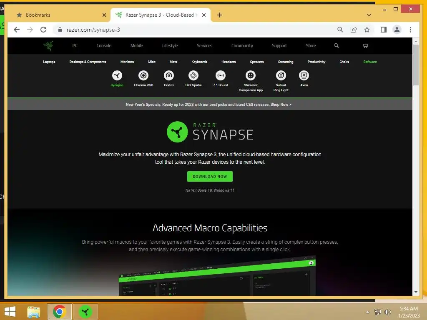This screenshot has width=427, height=320.
Task: Share this page icon
Action: point(354,30)
